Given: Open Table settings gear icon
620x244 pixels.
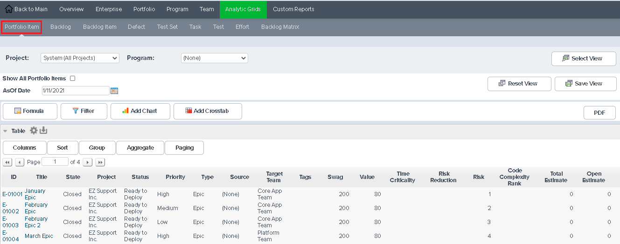Looking at the screenshot, I should [x=34, y=131].
